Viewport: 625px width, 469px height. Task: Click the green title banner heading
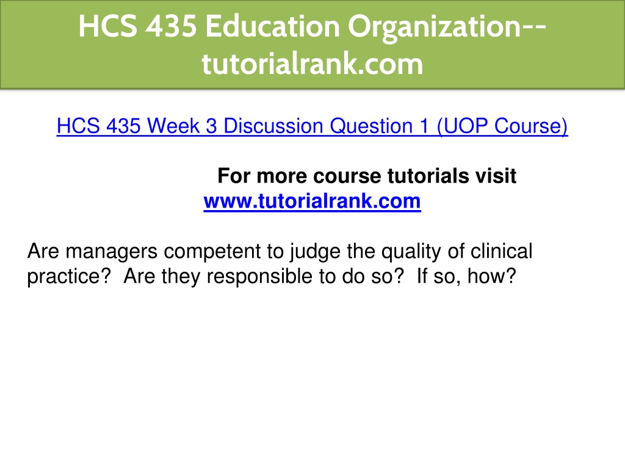pos(312,45)
